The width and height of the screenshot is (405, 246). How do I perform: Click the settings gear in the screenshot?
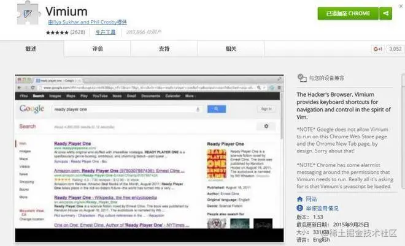point(266,126)
